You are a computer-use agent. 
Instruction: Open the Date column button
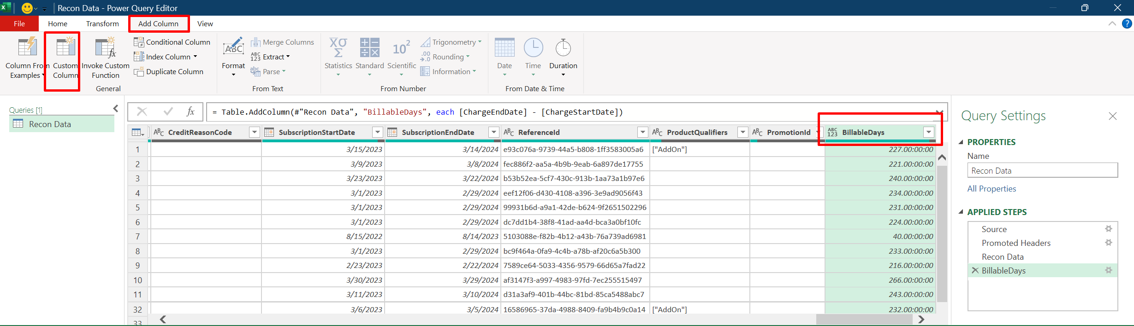pyautogui.click(x=505, y=57)
